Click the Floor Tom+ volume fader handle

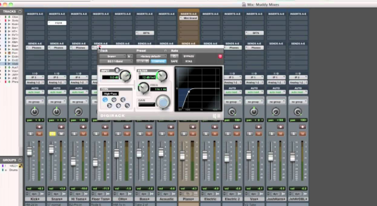tap(95, 162)
